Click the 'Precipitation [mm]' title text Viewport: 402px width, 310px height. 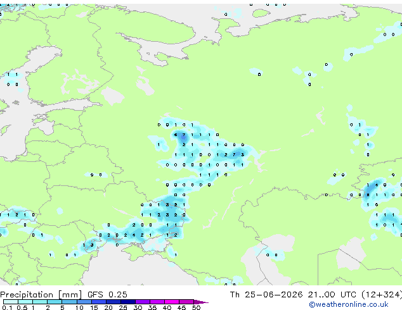point(41,295)
